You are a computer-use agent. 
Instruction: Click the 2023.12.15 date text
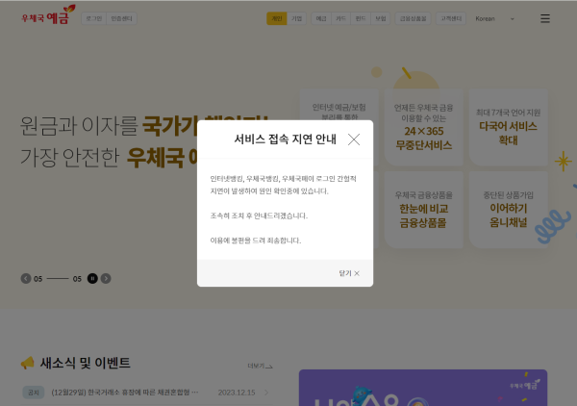click(x=237, y=393)
